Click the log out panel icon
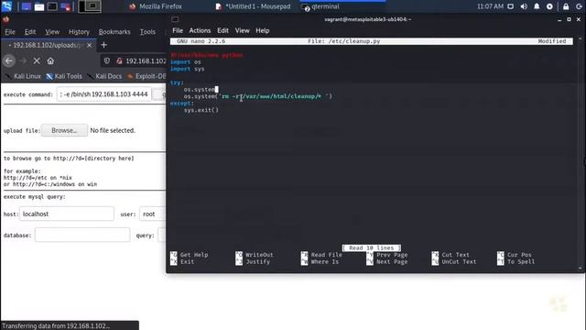 coord(579,6)
